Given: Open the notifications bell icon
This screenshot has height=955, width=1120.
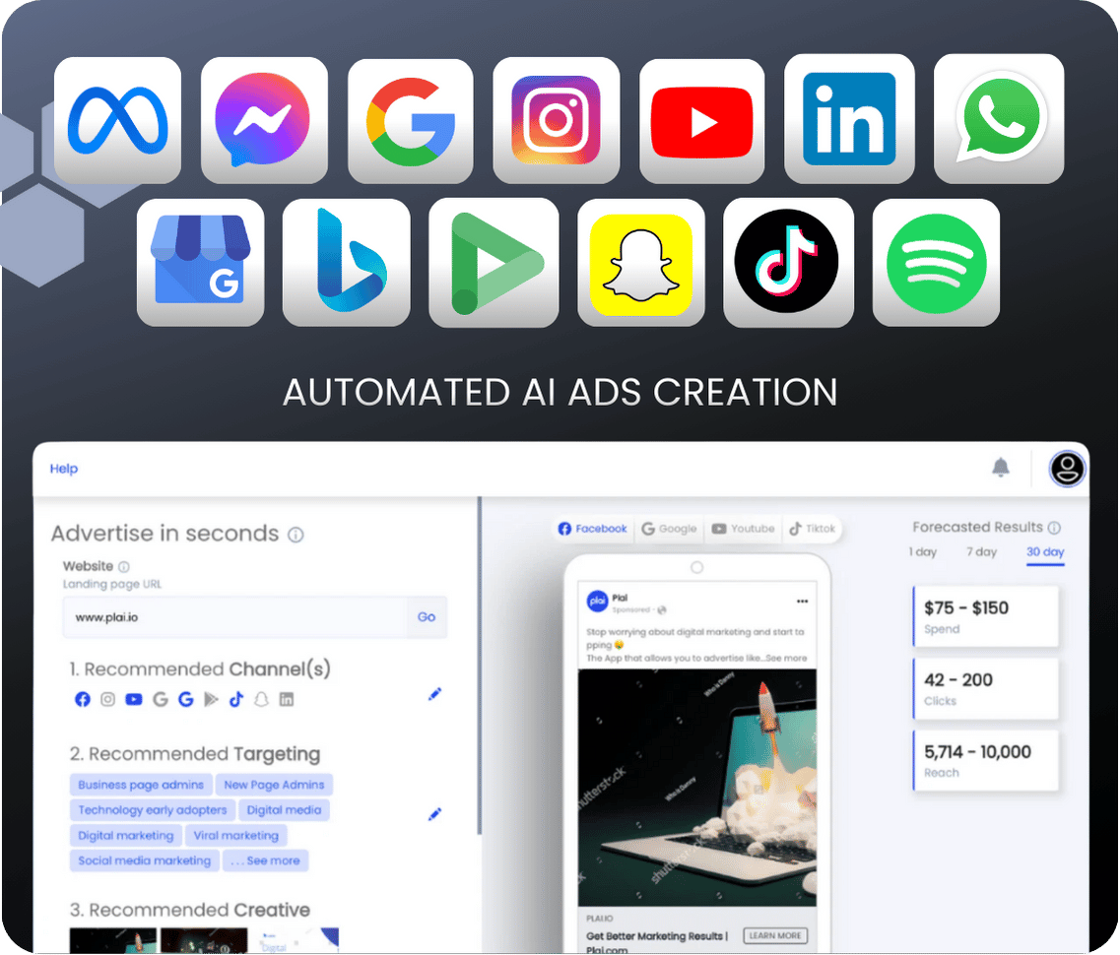Looking at the screenshot, I should tap(1001, 468).
